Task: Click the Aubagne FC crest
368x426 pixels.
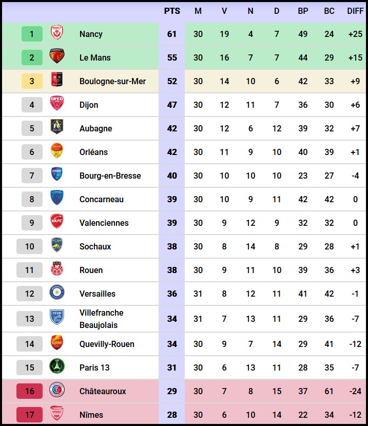Action: tap(56, 128)
